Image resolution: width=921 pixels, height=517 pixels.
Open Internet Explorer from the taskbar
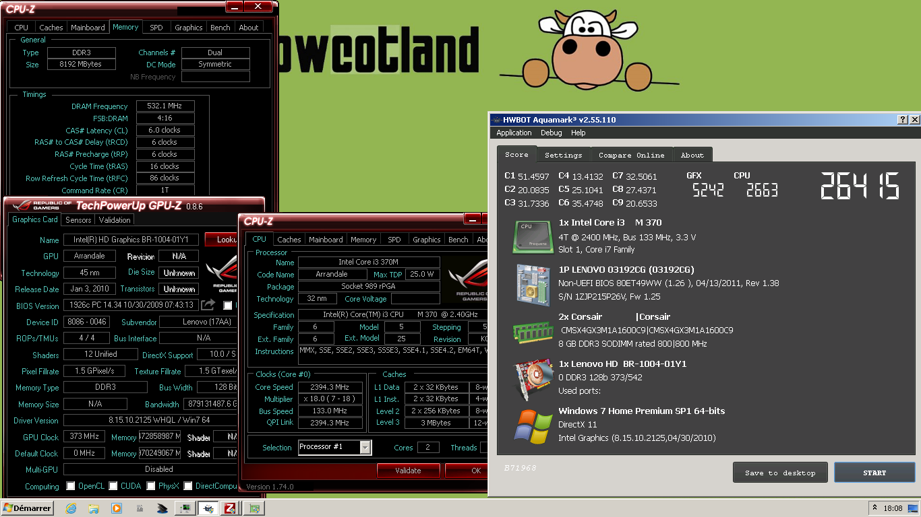(x=71, y=508)
